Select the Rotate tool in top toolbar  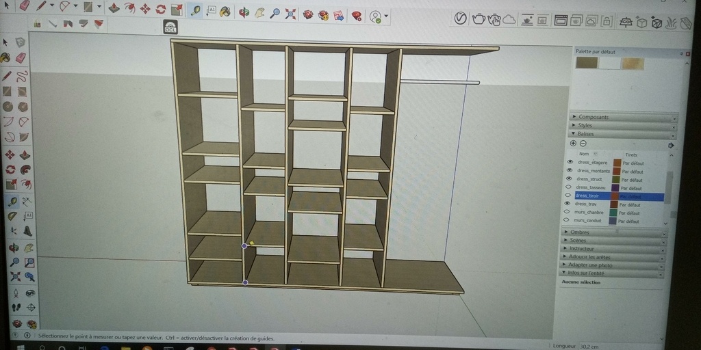point(161,9)
